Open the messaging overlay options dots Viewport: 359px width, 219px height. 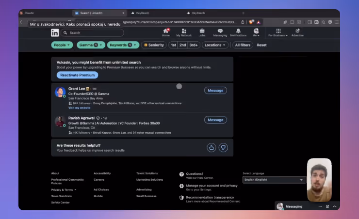(320, 206)
